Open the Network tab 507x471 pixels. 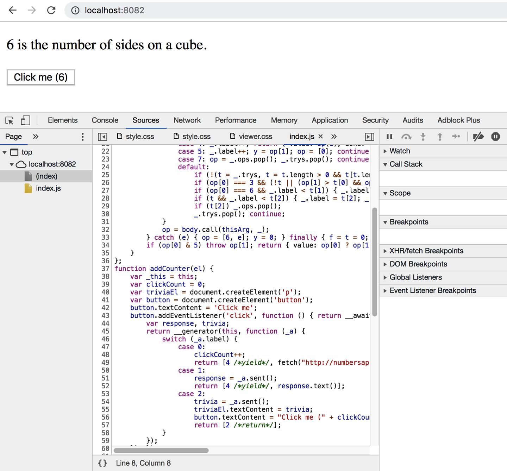click(x=187, y=120)
